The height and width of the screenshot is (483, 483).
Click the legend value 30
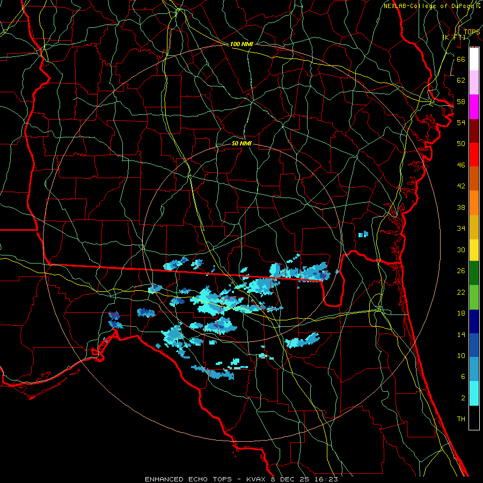461,250
